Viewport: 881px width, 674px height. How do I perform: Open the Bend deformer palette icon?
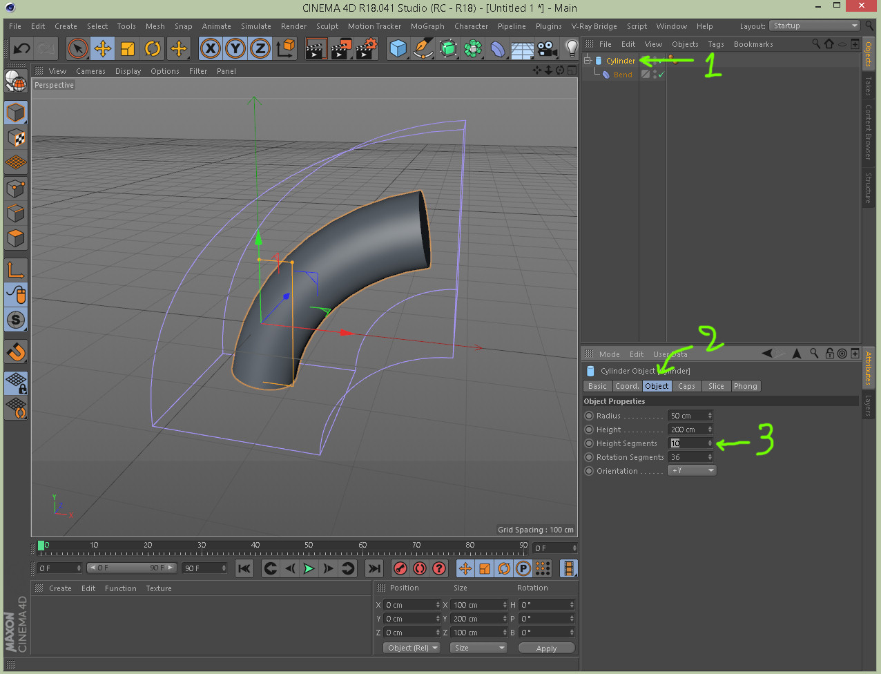498,48
